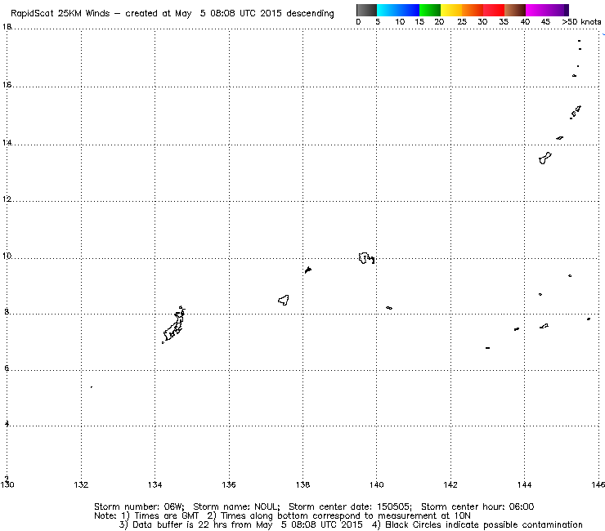
Task: Click the brown 35-40 knots color swatch
Action: pos(515,10)
